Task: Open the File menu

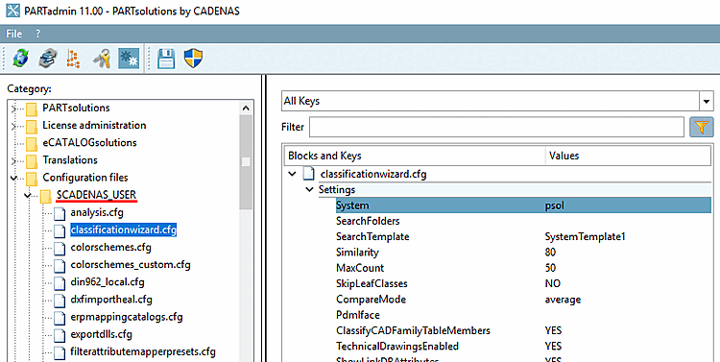Action: [13, 34]
